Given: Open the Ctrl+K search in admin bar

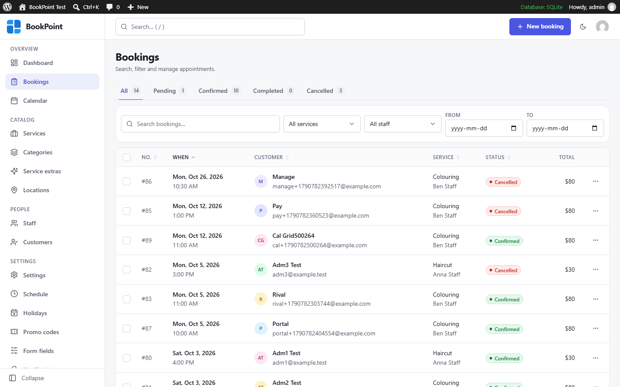Looking at the screenshot, I should [x=86, y=7].
